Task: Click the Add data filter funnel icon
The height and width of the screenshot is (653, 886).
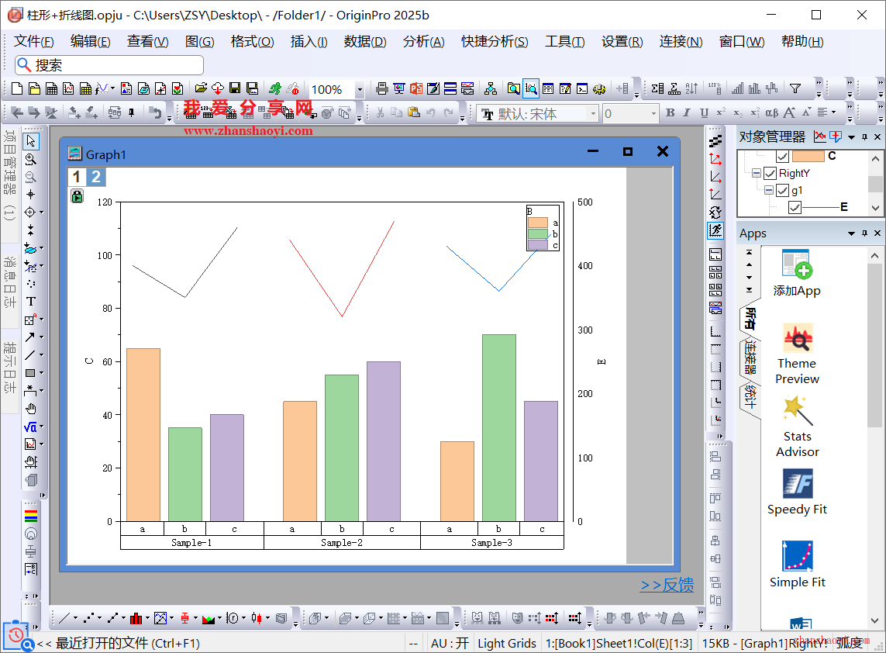Action: pos(795,89)
